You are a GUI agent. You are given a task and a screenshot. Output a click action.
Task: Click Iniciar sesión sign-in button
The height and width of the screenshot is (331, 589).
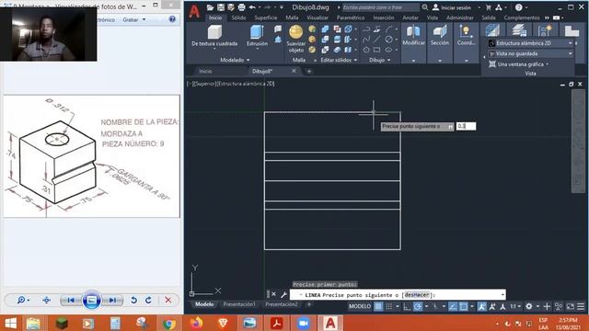(x=452, y=7)
